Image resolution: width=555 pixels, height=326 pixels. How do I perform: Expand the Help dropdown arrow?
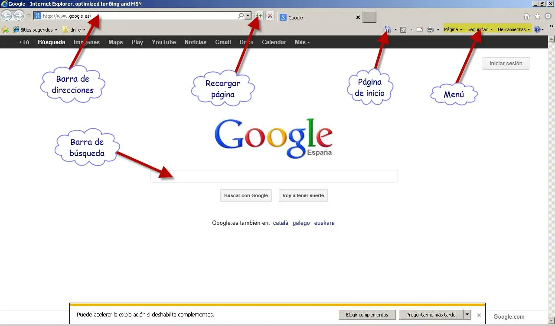543,30
